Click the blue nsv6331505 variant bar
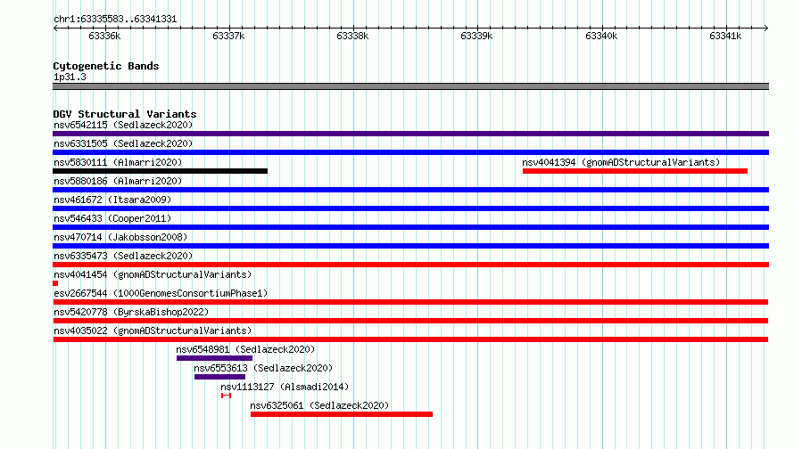The image size is (794, 449). coord(410,152)
